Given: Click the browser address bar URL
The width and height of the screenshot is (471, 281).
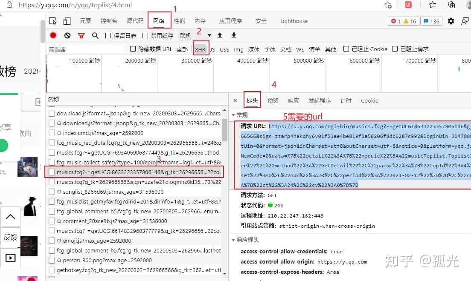Looking at the screenshot, I should (75, 5).
